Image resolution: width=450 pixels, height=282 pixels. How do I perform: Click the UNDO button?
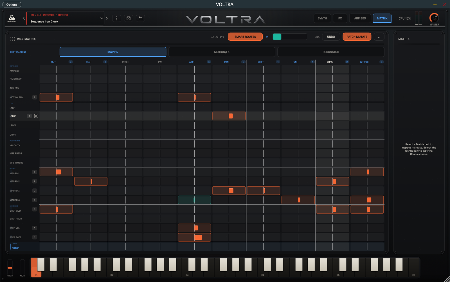[331, 37]
